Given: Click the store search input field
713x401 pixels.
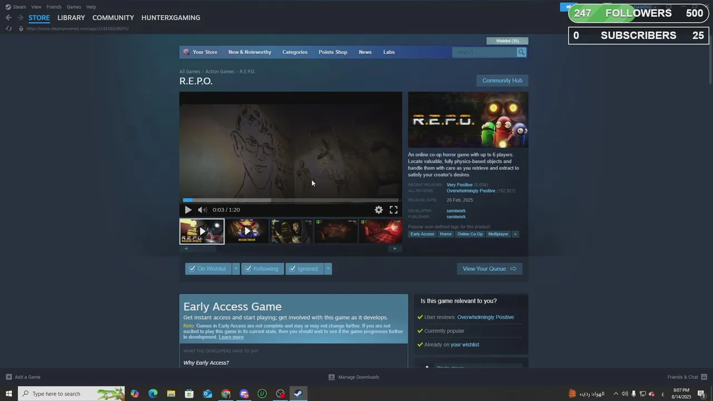Looking at the screenshot, I should 485,52.
